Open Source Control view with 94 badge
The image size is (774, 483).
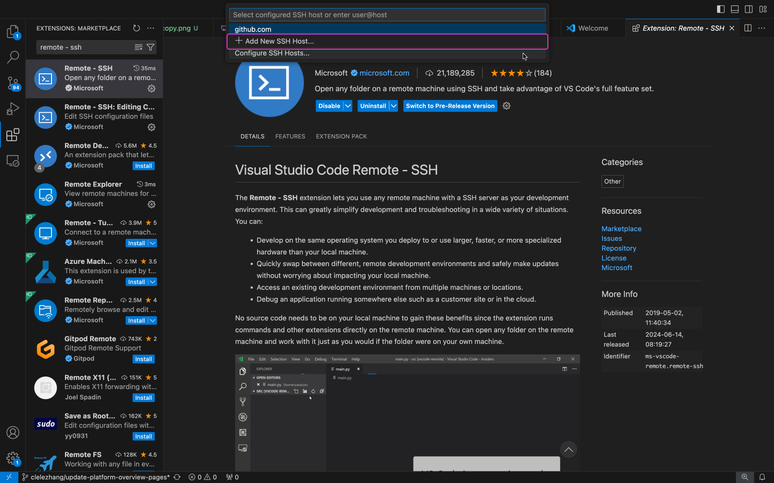tap(13, 83)
